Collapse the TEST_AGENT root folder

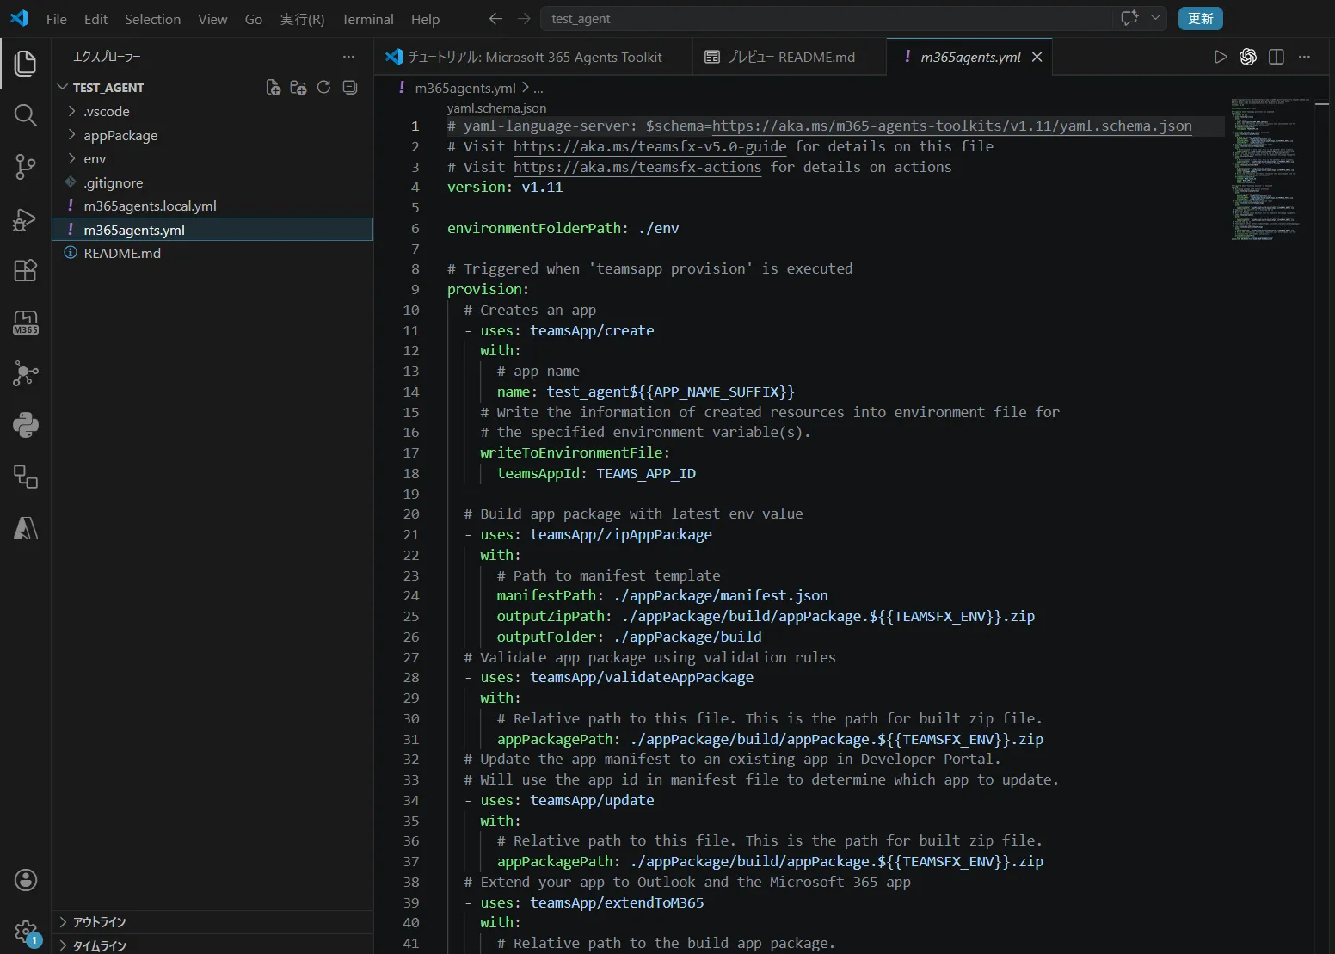(62, 88)
